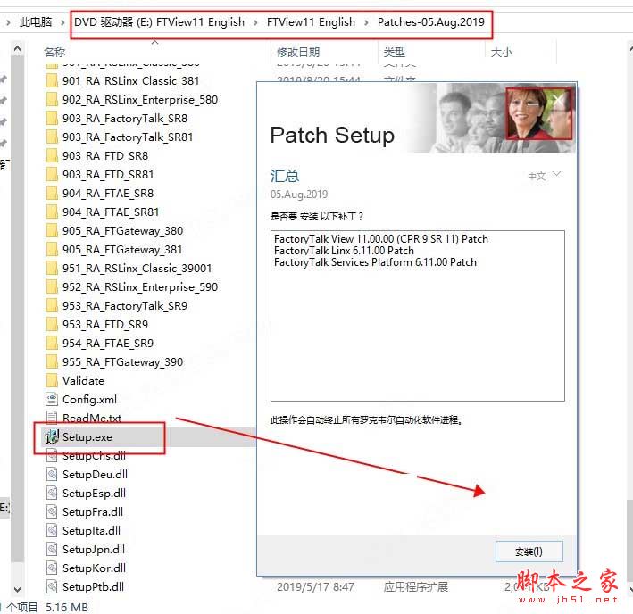
Task: Expand the chevron before Patches-05.Aug.2019 breadcrumb
Action: (x=366, y=22)
